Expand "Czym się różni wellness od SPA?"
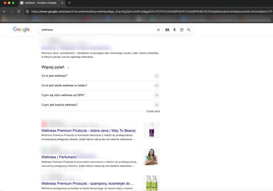 pyautogui.click(x=157, y=95)
